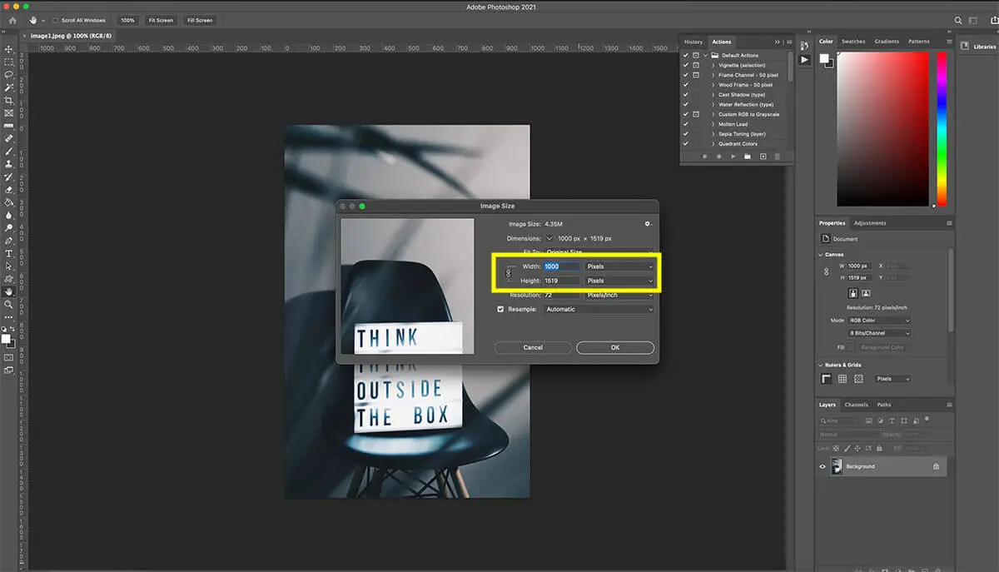Image resolution: width=999 pixels, height=572 pixels.
Task: Click the foreground color swatch in Color panel
Action: tap(823, 58)
